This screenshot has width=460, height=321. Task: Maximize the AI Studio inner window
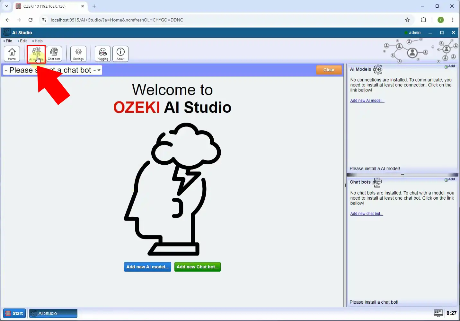click(442, 33)
